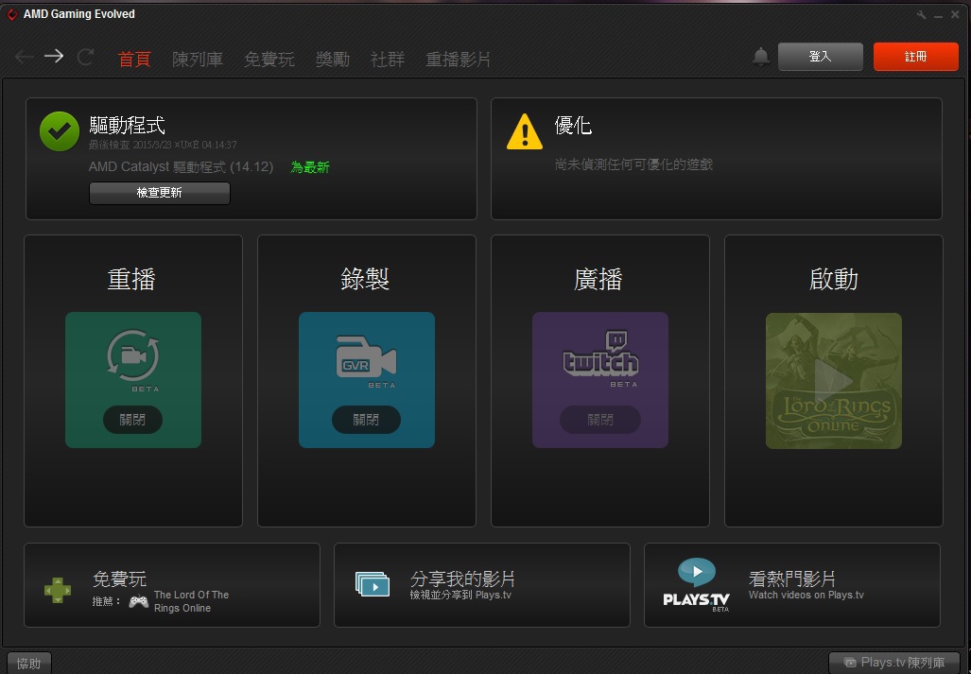The height and width of the screenshot is (674, 971).
Task: Toggle the 廣播 broadcast 關閉 switch
Action: 600,420
